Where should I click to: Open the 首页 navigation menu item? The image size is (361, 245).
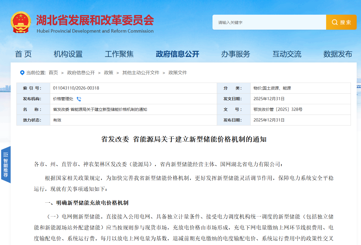23,54
